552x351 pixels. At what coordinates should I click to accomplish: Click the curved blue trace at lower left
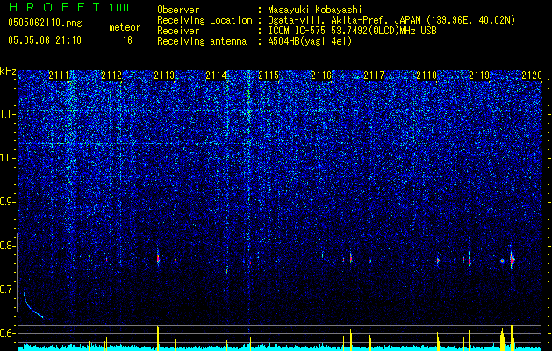[x=32, y=305]
